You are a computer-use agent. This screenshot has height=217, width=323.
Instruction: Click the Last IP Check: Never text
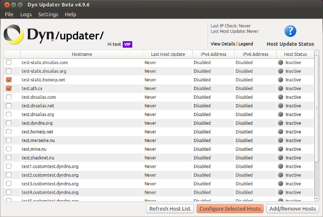tap(230, 26)
